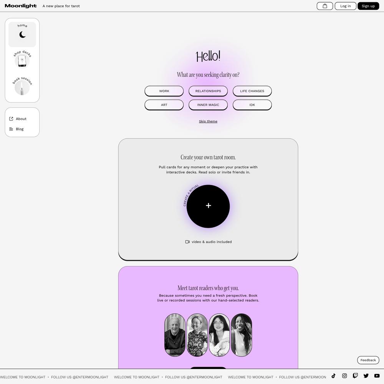Choose the WORK theme
Screen dimensions: 384x384
click(164, 91)
